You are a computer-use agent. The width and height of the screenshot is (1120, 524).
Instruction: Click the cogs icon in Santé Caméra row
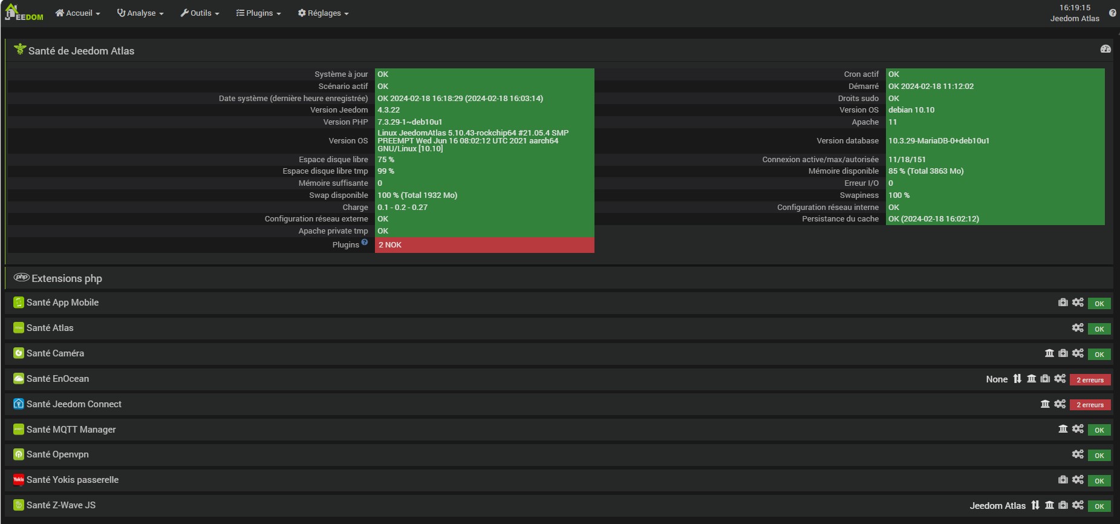(1078, 353)
